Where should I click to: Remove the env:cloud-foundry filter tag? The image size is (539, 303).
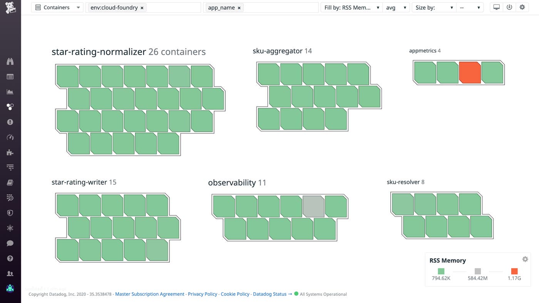click(142, 7)
